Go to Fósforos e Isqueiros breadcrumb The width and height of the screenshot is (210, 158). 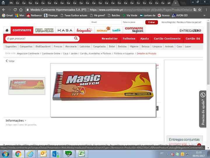pyautogui.click(x=124, y=54)
